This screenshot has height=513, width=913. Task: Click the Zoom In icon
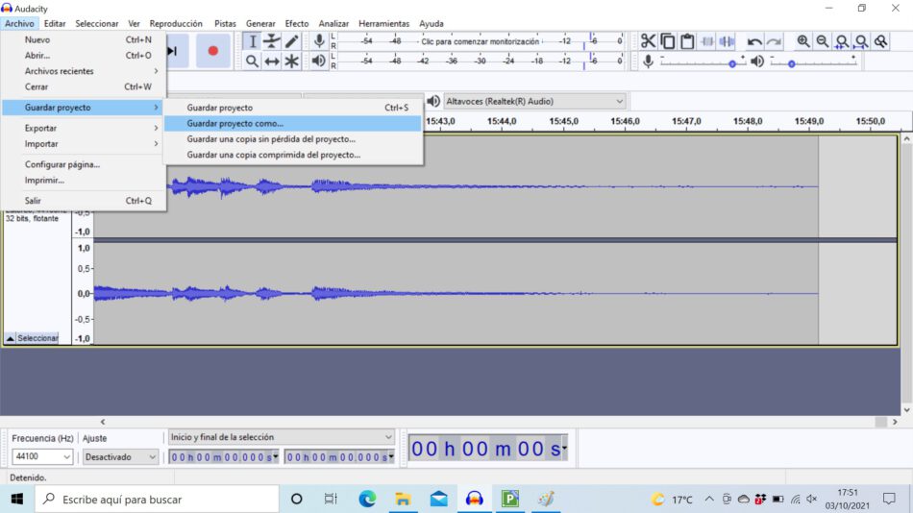(802, 41)
